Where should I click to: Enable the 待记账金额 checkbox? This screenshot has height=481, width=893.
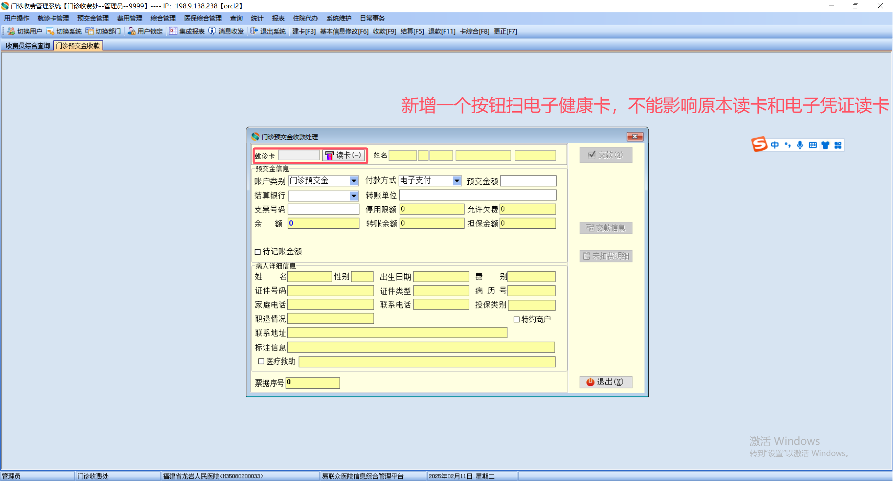coord(258,252)
